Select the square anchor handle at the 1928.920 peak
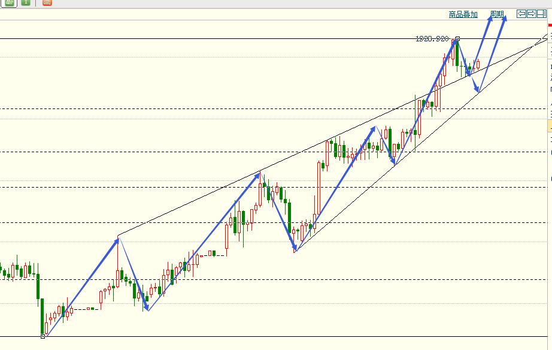 tap(457, 39)
